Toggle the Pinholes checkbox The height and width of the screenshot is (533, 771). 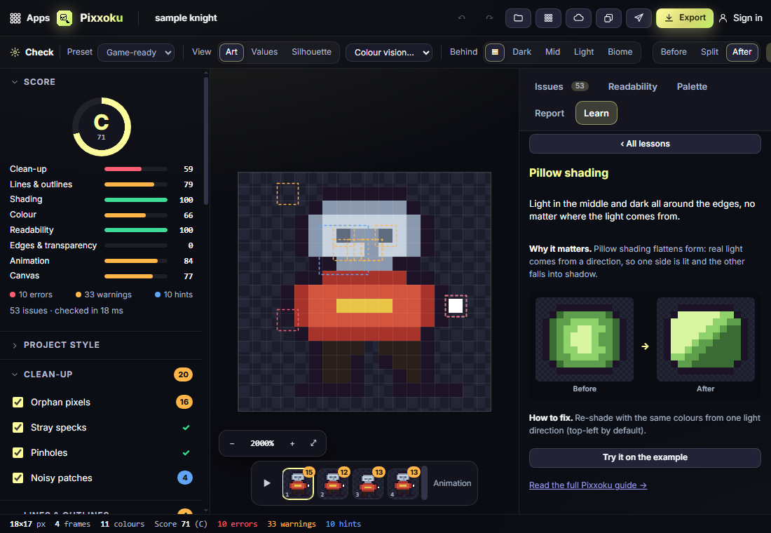(x=18, y=453)
